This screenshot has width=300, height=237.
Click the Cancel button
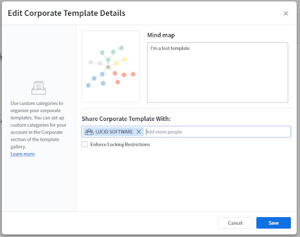tap(235, 223)
